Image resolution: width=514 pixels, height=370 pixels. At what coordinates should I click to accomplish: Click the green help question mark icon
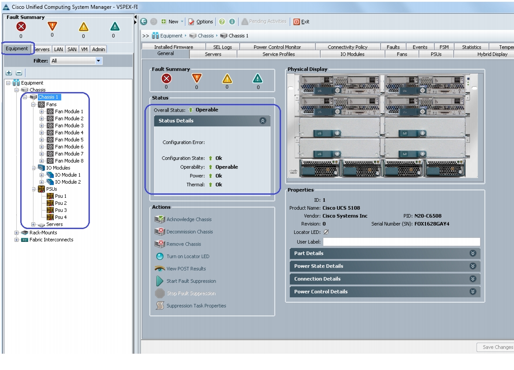coord(222,22)
